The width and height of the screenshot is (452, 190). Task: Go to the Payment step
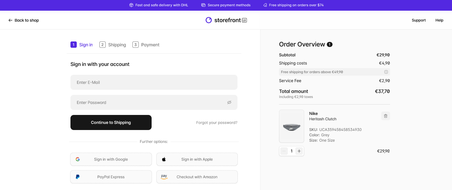point(146,45)
